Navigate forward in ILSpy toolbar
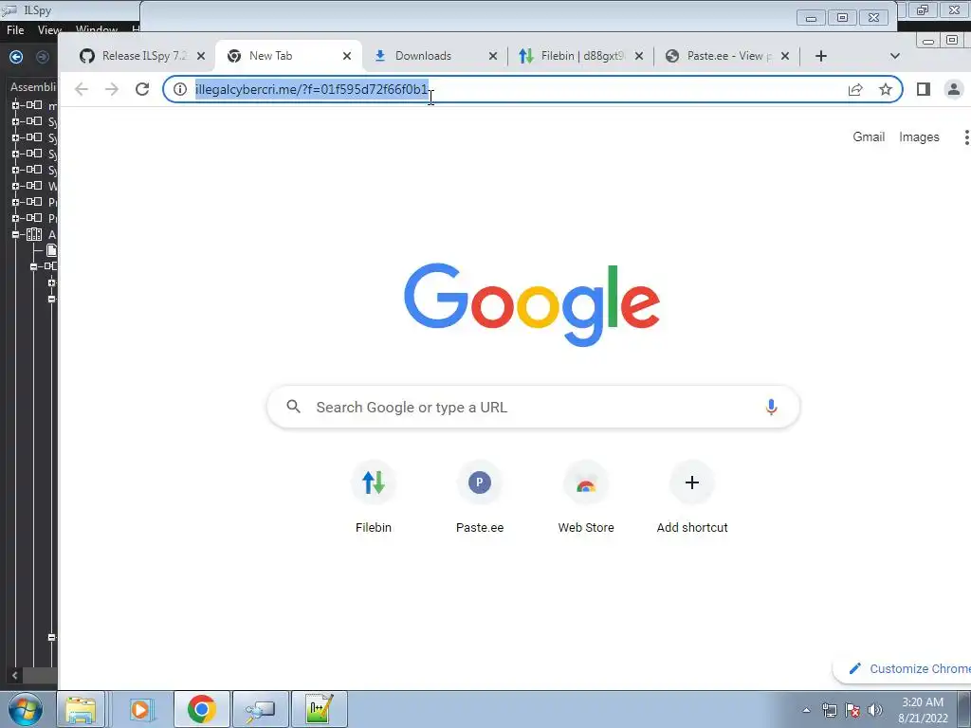Screen dimensions: 971x728 tap(42, 57)
